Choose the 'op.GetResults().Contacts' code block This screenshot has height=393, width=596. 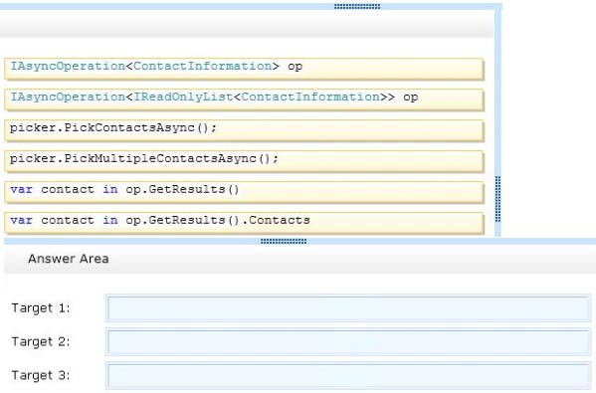coord(244,223)
